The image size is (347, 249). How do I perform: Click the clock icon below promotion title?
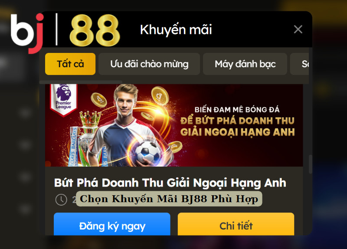tap(61, 200)
